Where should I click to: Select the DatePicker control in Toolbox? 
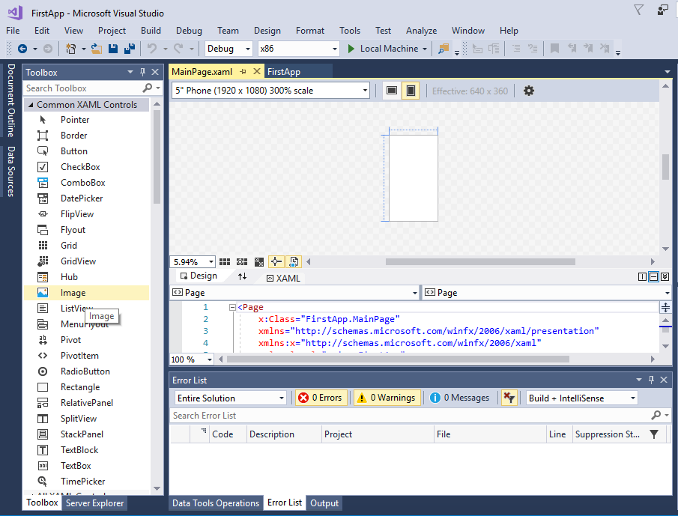(86, 198)
